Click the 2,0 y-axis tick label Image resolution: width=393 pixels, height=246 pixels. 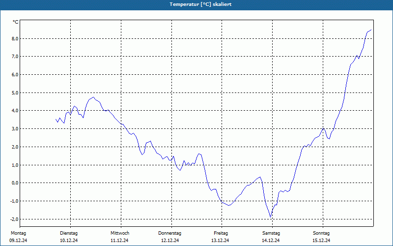(x=15, y=147)
